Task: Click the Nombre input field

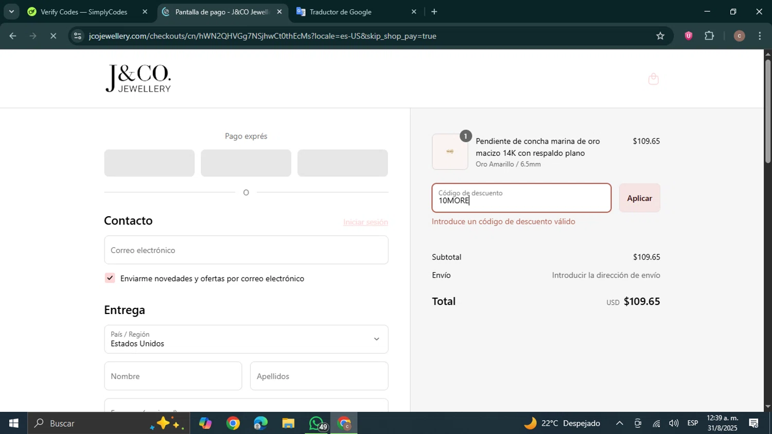Action: coord(173,376)
